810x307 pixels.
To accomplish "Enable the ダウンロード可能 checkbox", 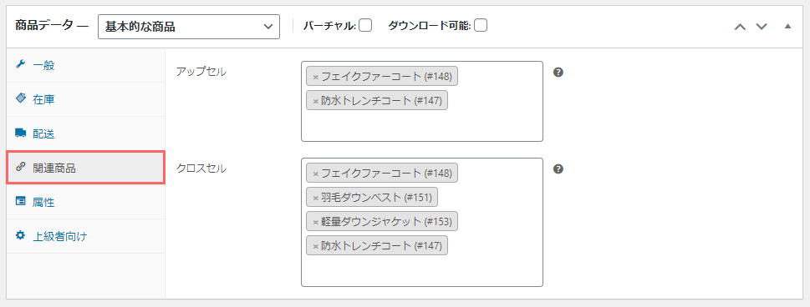I will [481, 25].
